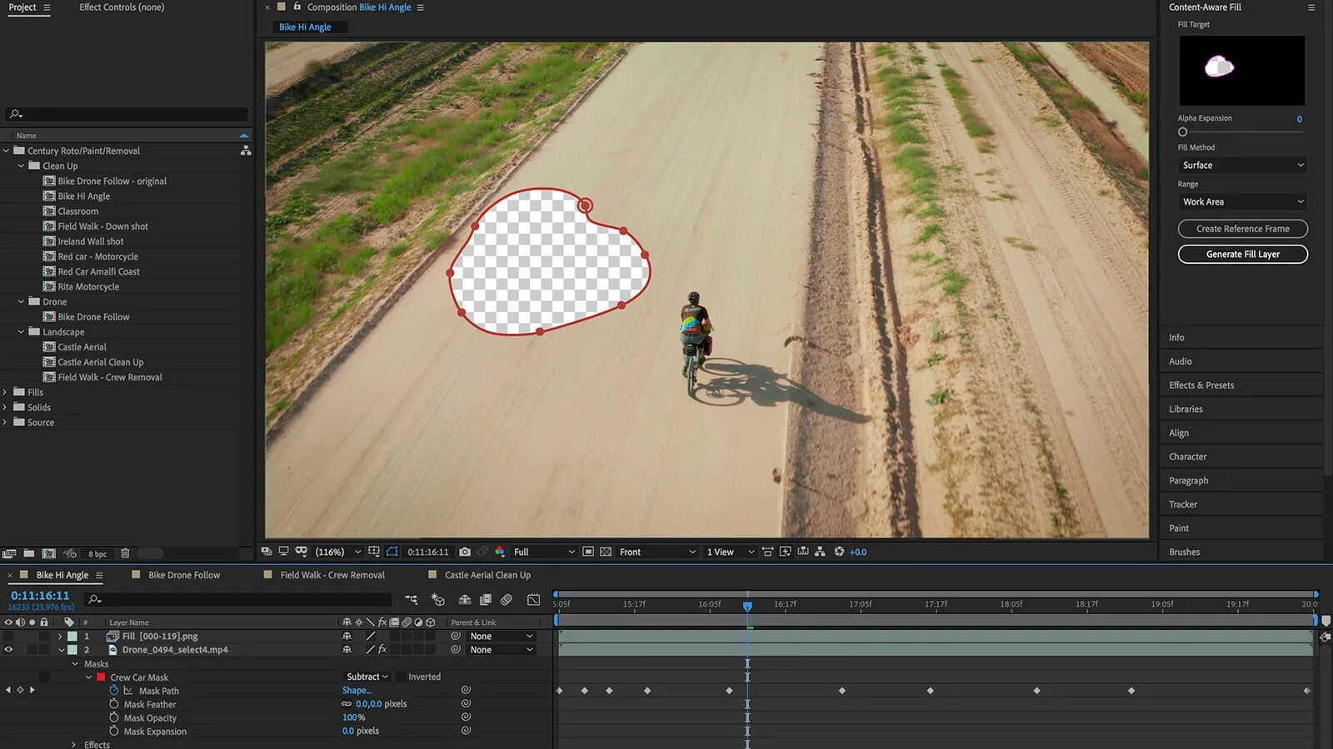The height and width of the screenshot is (749, 1333).
Task: Open the Subtract mask mode dropdown
Action: 367,677
